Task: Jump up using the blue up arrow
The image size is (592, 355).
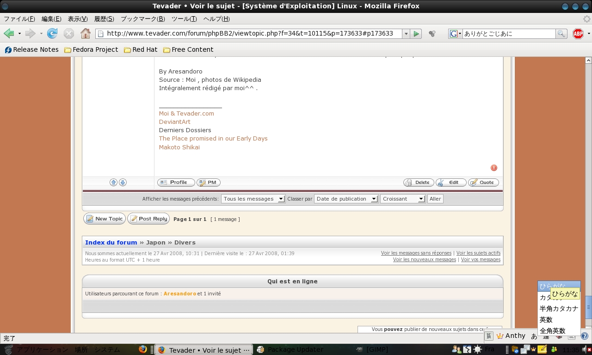Action: (113, 183)
